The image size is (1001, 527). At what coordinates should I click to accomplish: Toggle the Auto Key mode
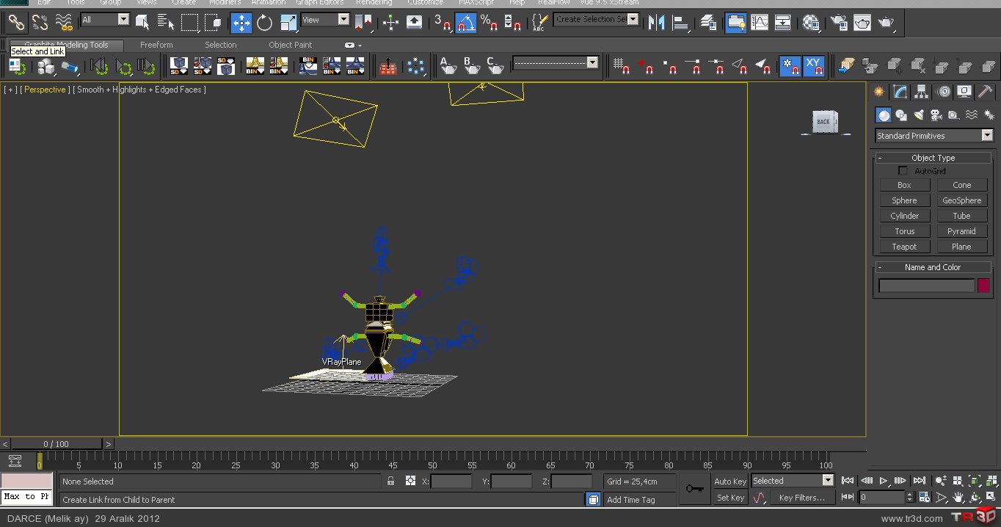tap(730, 481)
